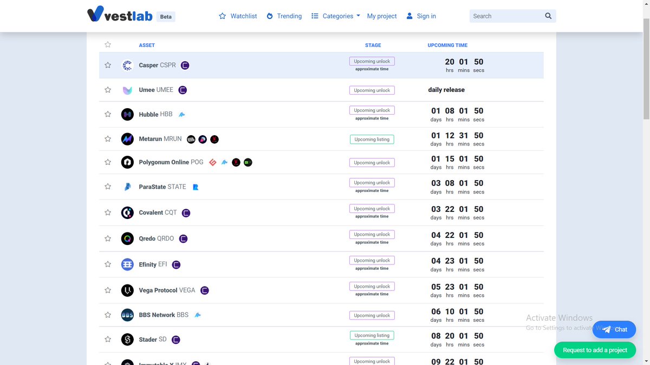Toggle the star in the header row
The image size is (650, 365).
click(108, 45)
